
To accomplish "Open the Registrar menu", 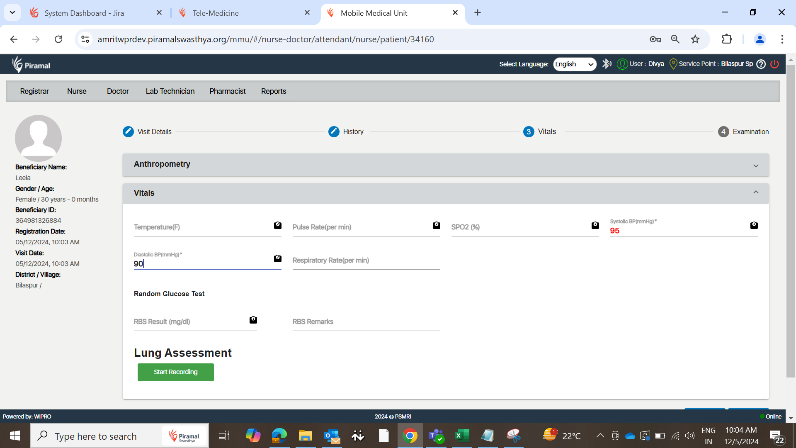I will click(34, 91).
